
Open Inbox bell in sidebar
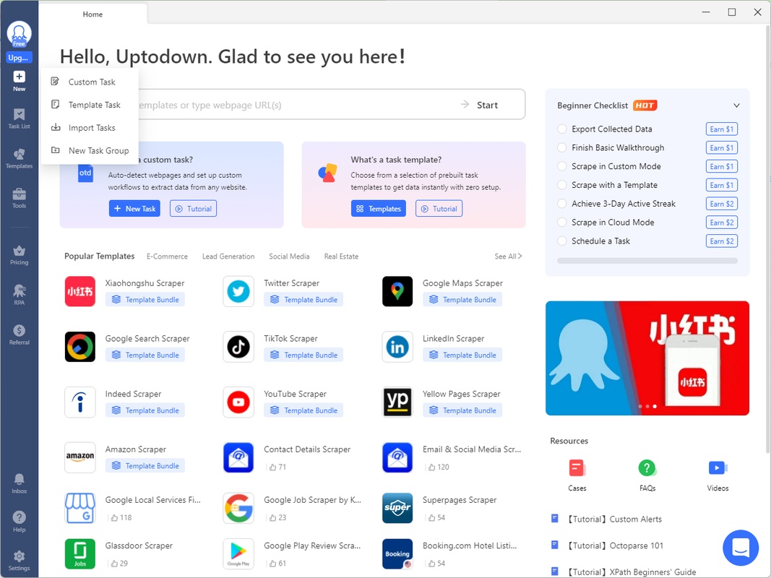tap(20, 483)
